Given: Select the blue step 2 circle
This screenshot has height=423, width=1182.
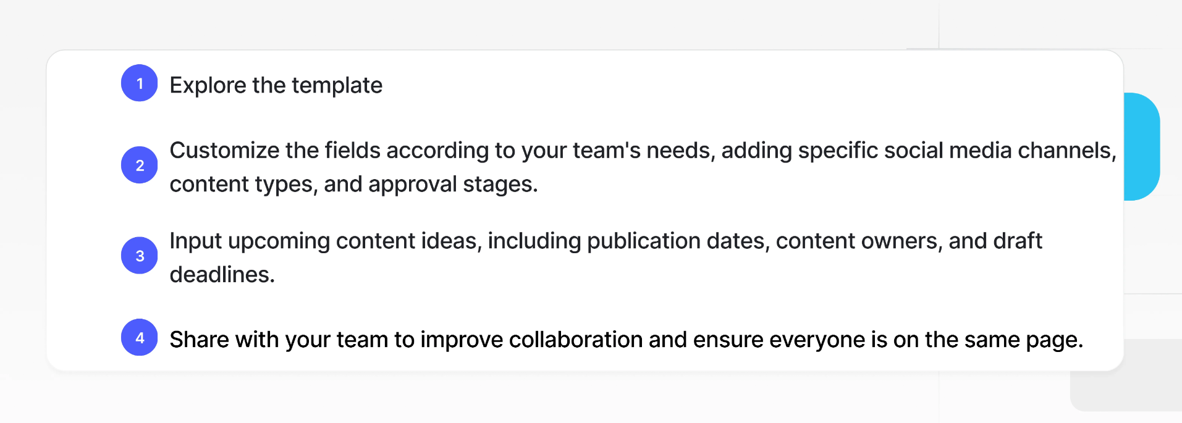Looking at the screenshot, I should [140, 165].
